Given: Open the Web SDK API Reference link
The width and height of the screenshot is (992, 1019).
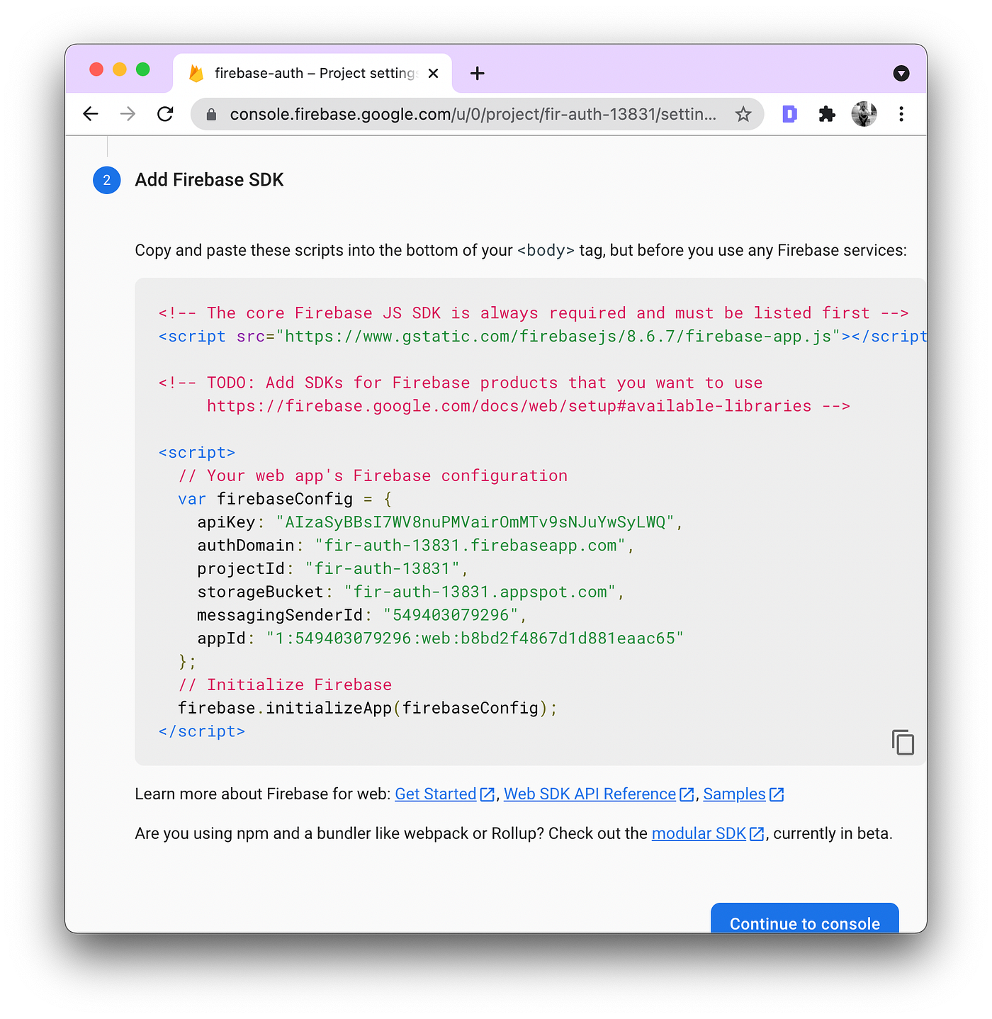Looking at the screenshot, I should tap(590, 794).
